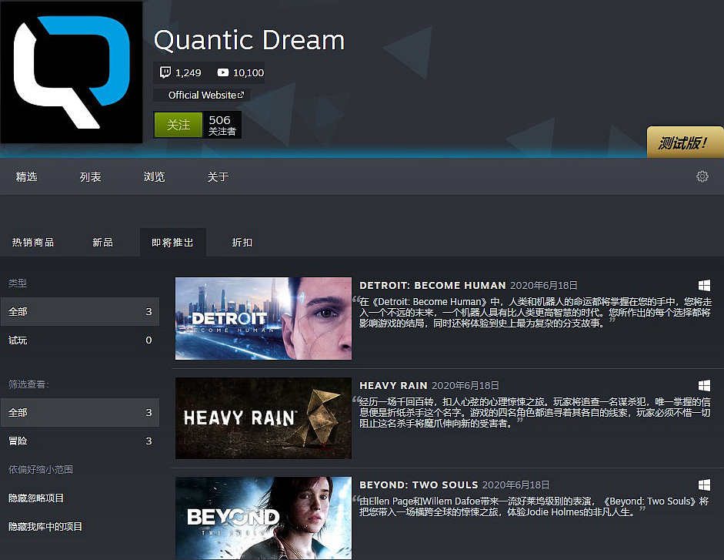
Task: Open the Twitch channel icon with 1,249
Action: pos(165,72)
